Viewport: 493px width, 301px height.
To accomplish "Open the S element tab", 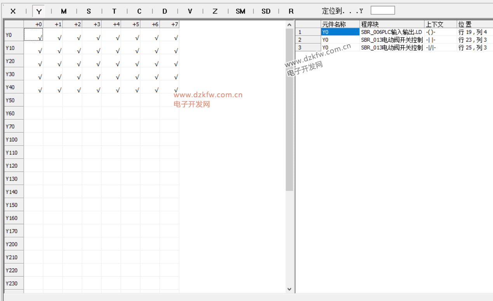I will (89, 11).
